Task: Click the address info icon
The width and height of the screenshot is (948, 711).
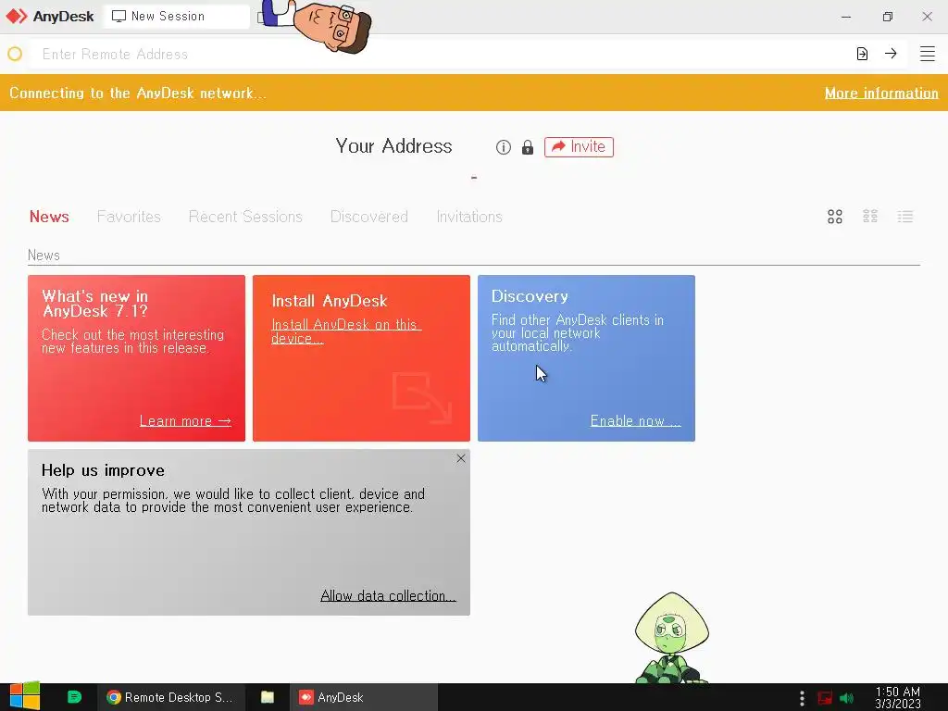Action: (x=503, y=147)
